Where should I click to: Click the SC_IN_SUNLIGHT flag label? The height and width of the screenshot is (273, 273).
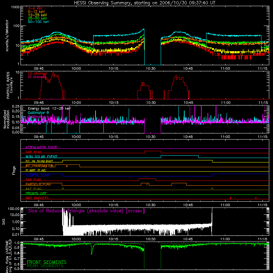[x=39, y=161]
